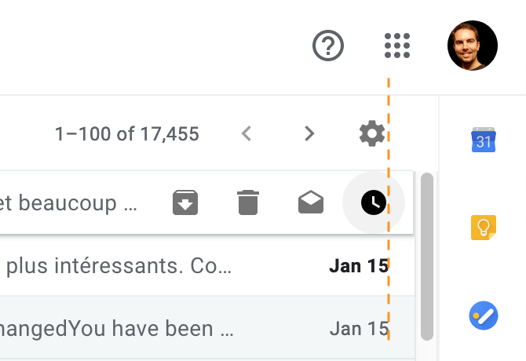Snooze the hovered email with clock icon

[x=374, y=203]
